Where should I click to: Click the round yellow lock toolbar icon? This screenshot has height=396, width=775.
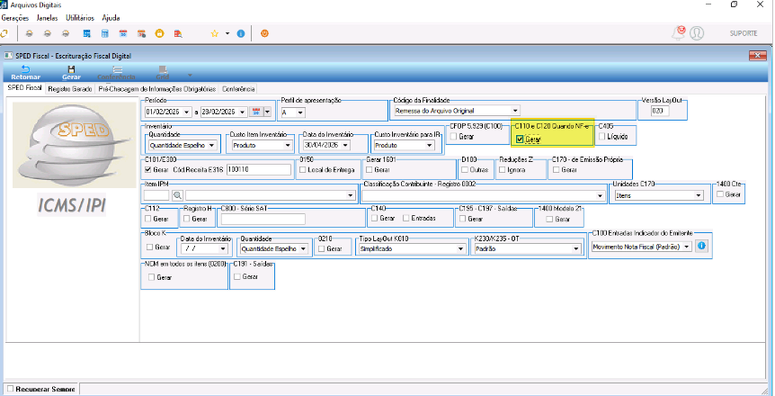[160, 33]
